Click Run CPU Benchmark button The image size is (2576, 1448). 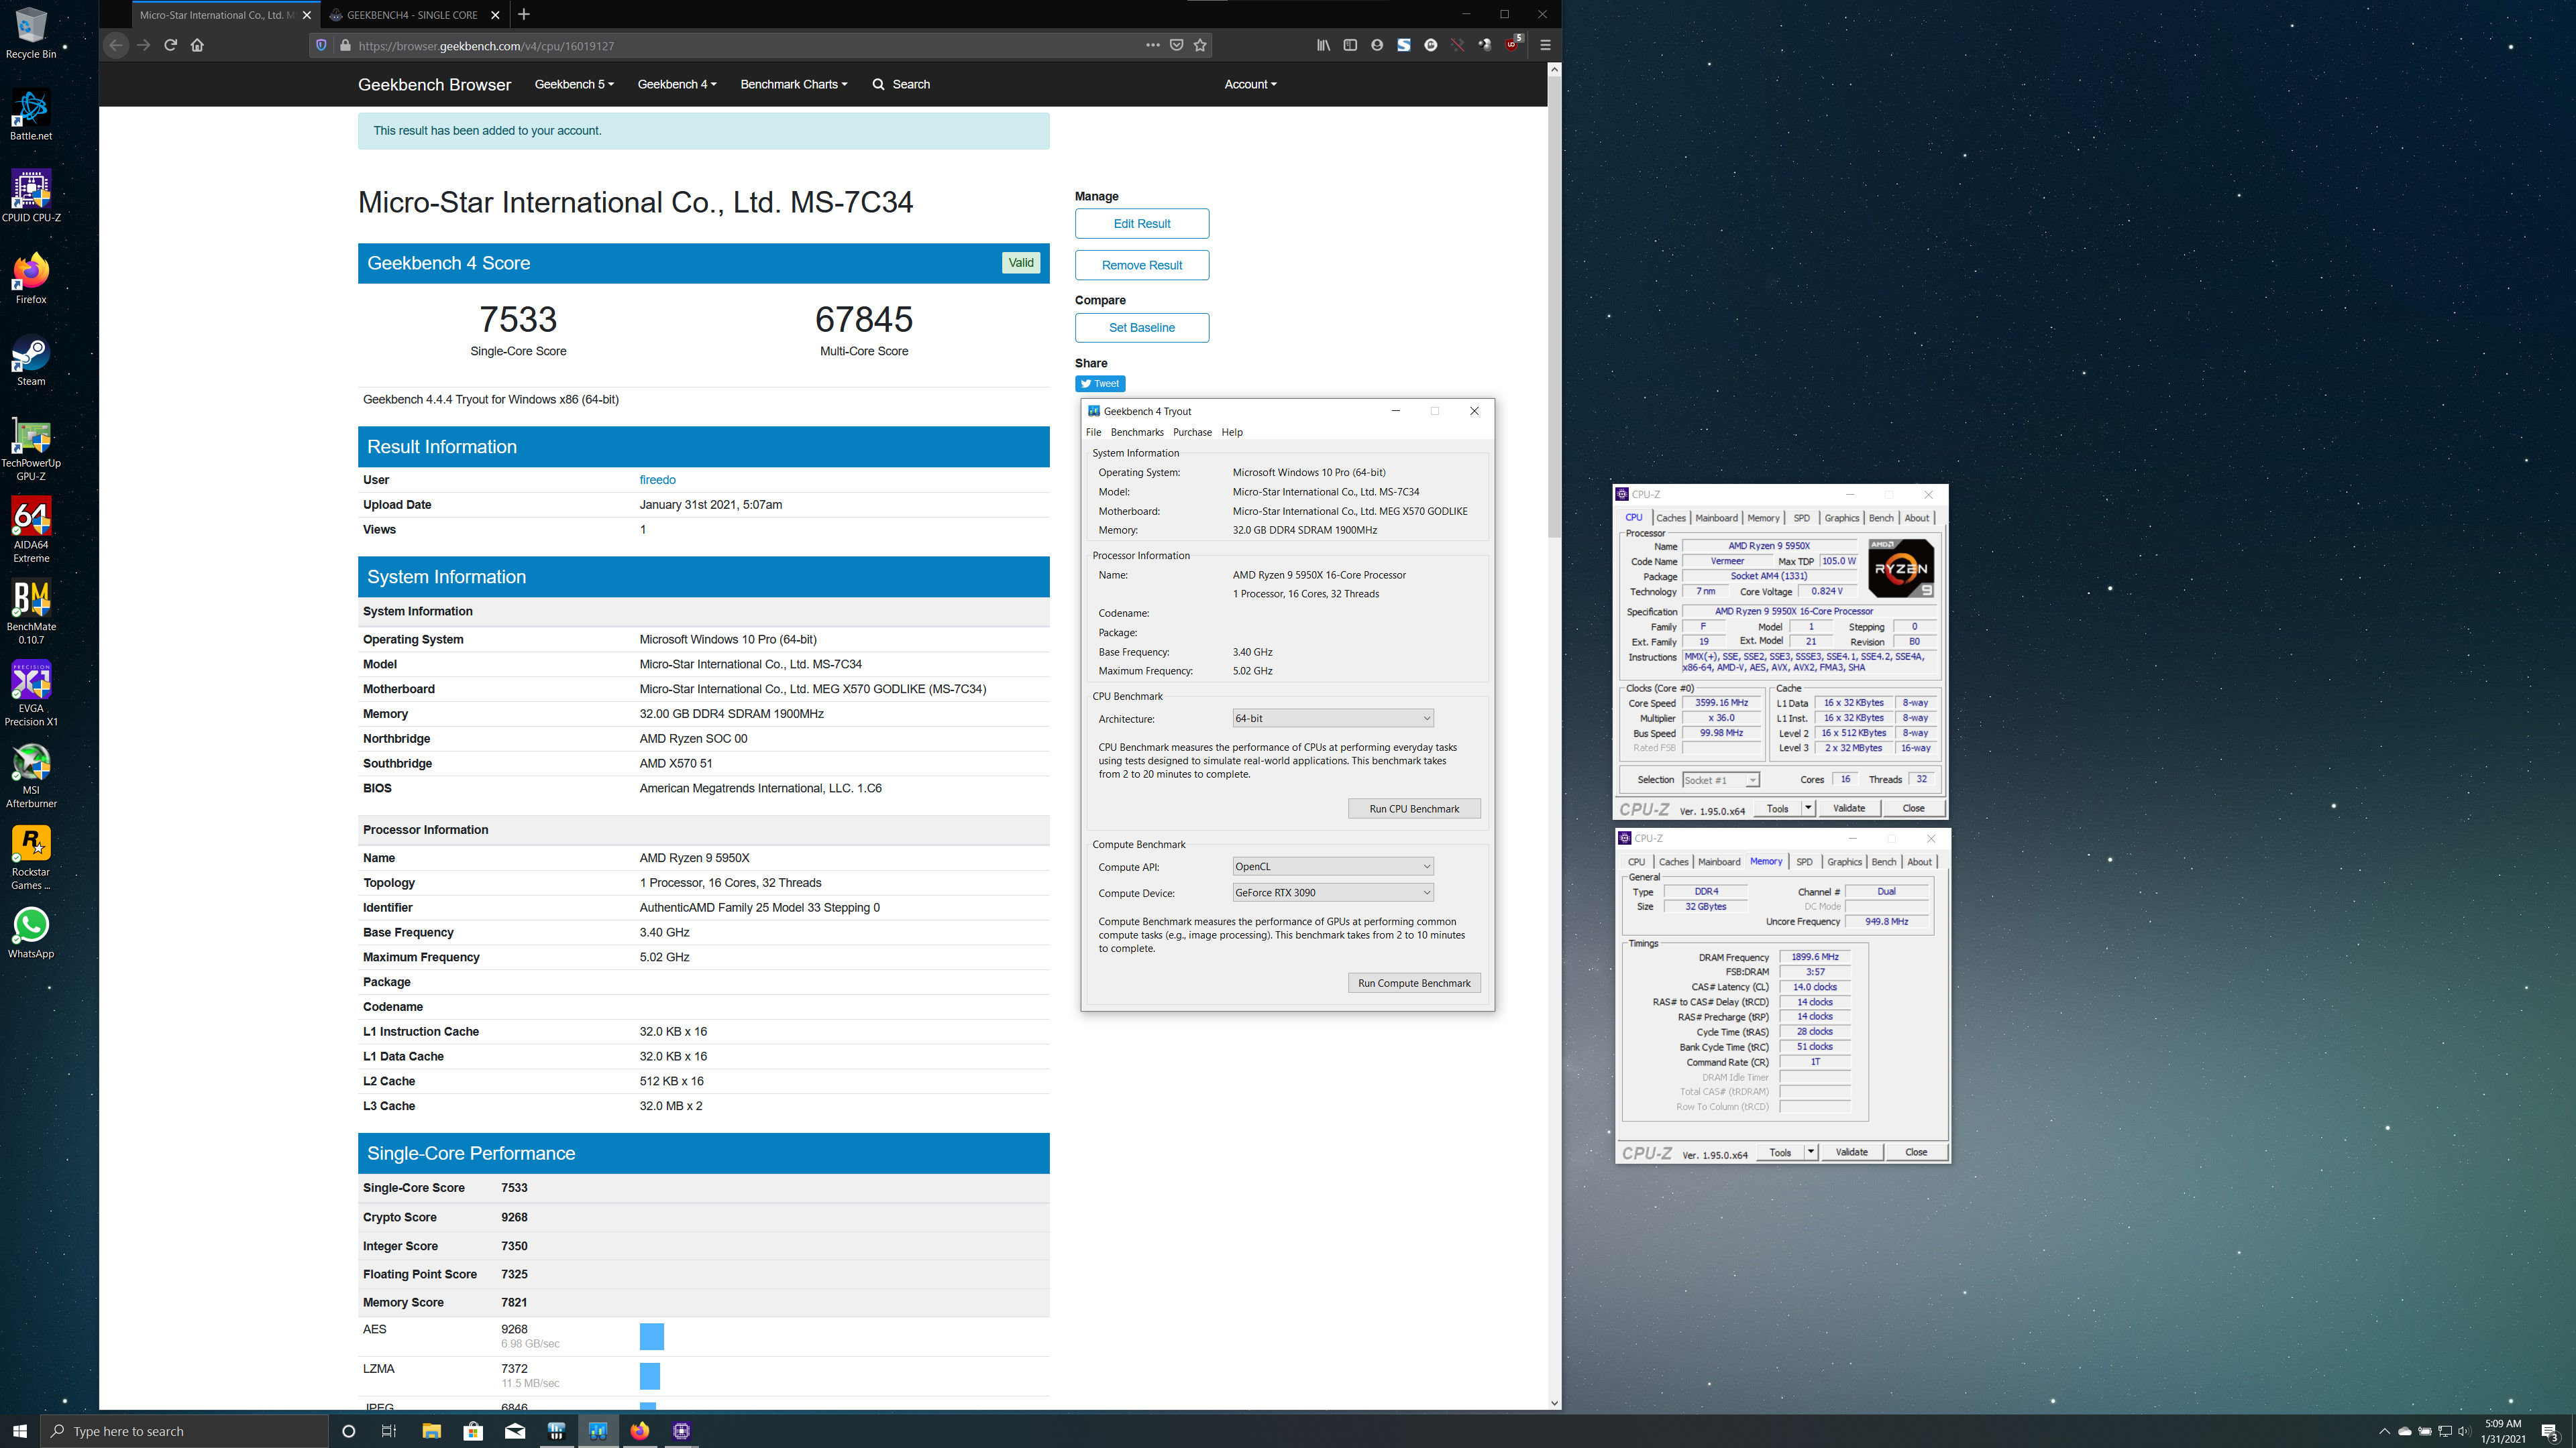pos(1414,808)
